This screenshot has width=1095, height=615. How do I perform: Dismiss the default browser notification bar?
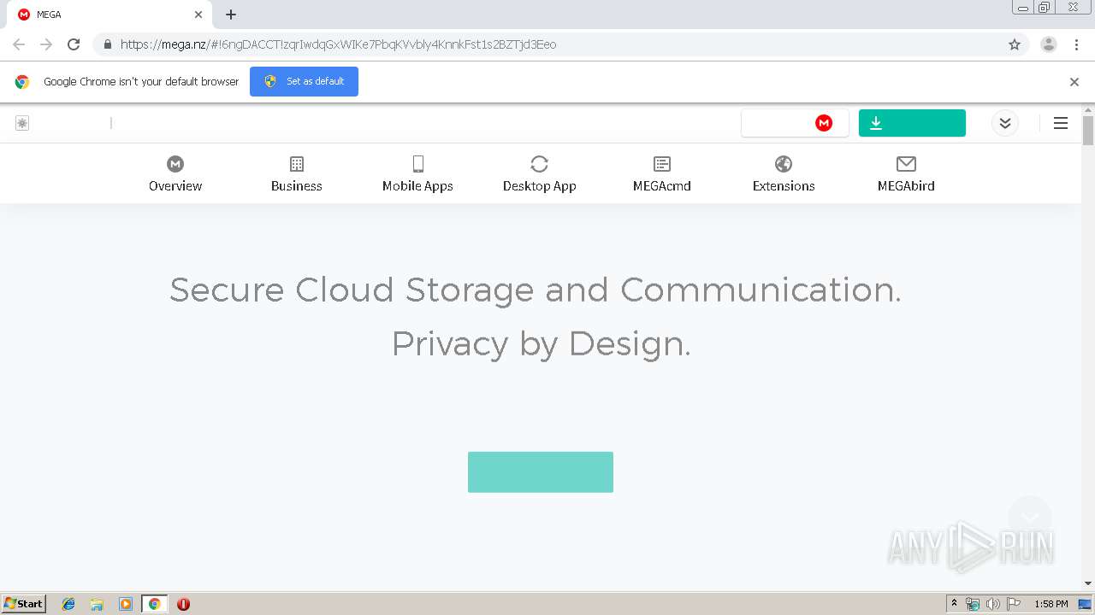pos(1074,82)
